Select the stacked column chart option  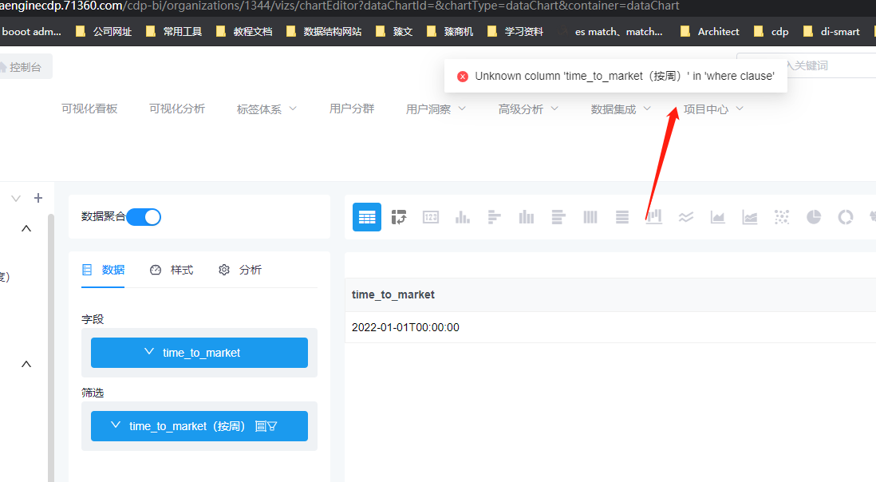point(654,216)
